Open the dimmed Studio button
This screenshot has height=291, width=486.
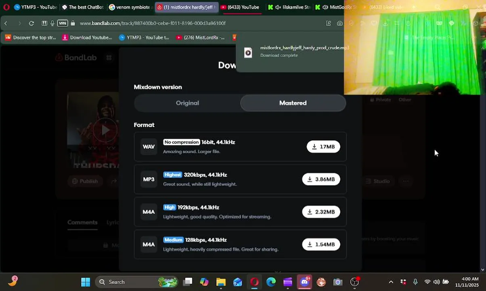pyautogui.click(x=377, y=181)
